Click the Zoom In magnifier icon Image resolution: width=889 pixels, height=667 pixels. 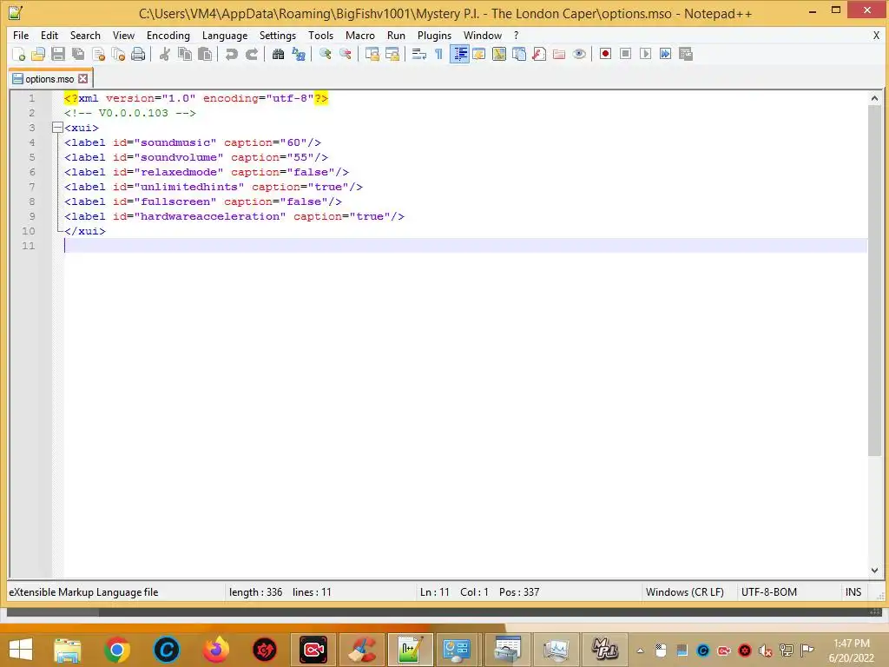[x=325, y=54]
